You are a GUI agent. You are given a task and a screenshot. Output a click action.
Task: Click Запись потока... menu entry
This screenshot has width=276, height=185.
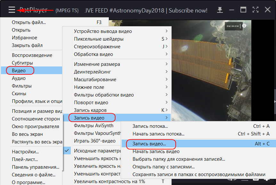pyautogui.click(x=150, y=126)
